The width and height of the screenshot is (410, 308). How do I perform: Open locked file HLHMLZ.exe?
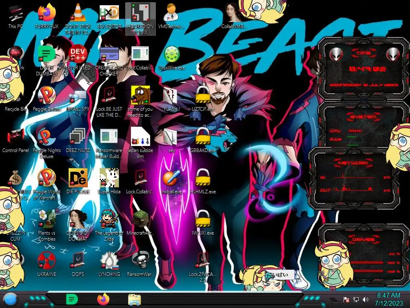[203, 182]
